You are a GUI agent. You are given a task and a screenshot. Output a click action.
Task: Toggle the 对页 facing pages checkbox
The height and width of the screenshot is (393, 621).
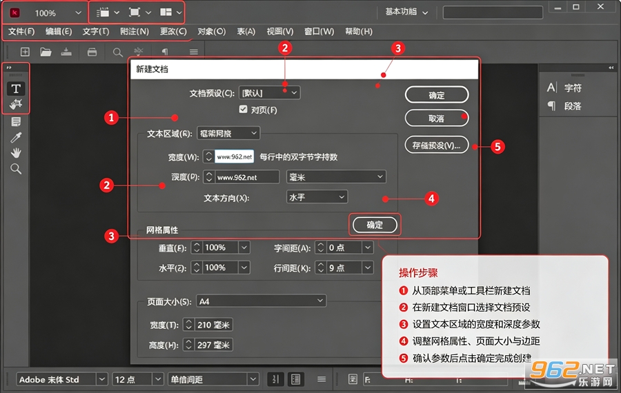(x=243, y=109)
